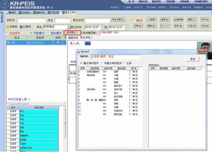This screenshot has width=212, height=152.
Task: Click the KR-PEIS logo icon
Action: pyautogui.click(x=4, y=5)
